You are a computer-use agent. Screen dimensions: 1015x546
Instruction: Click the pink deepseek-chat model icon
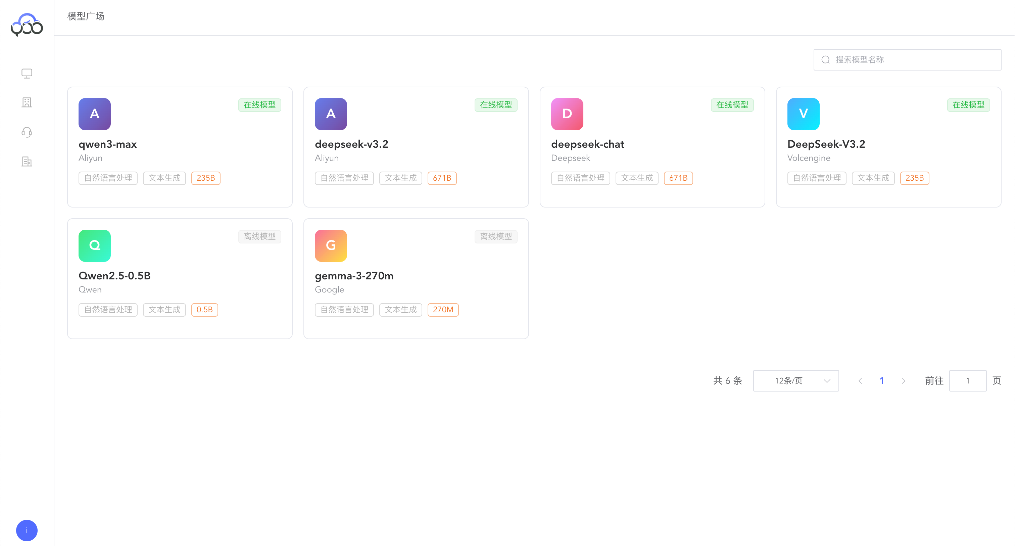point(567,114)
